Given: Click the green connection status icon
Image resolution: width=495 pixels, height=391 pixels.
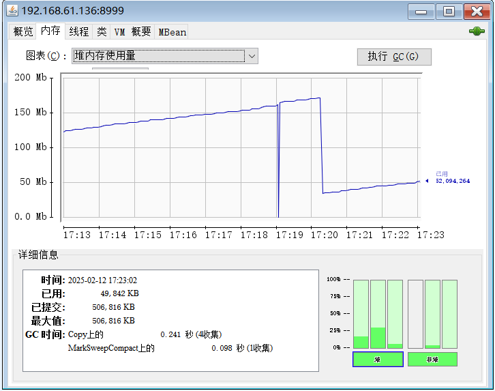Looking at the screenshot, I should point(477,31).
